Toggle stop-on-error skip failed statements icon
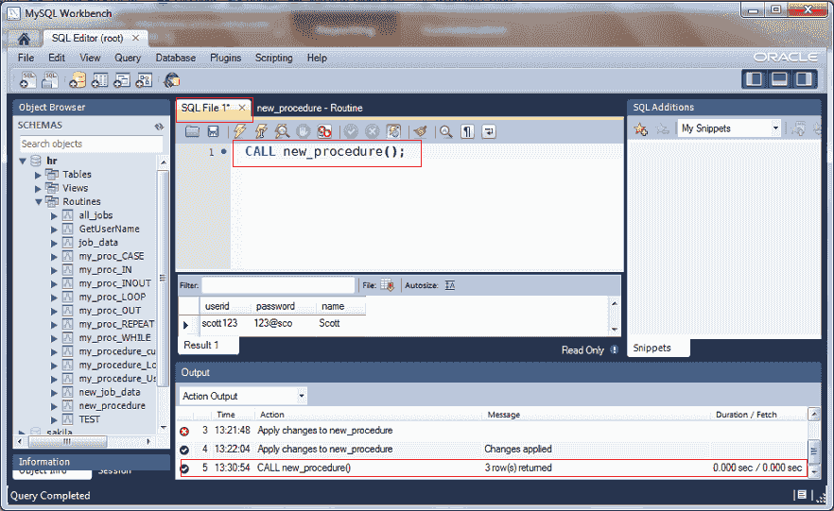834x511 pixels. 324,131
